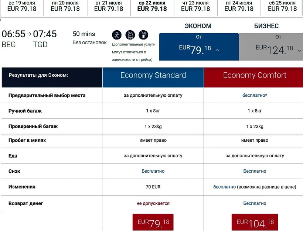The height and width of the screenshot is (231, 303).
Task: Switch to the Saturday 25 July date
Action: [x=283, y=6]
